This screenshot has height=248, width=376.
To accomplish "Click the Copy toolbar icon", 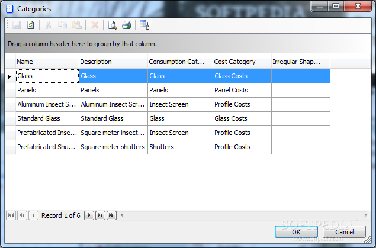I will click(x=62, y=25).
